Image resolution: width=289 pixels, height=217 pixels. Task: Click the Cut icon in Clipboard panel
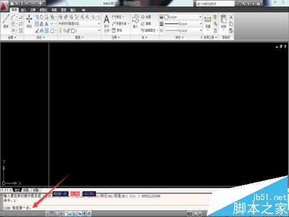231,17
